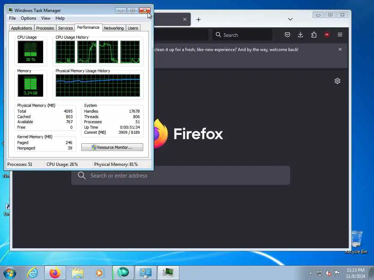The width and height of the screenshot is (374, 280).
Task: Click the Handles value 17678
Action: (x=134, y=111)
